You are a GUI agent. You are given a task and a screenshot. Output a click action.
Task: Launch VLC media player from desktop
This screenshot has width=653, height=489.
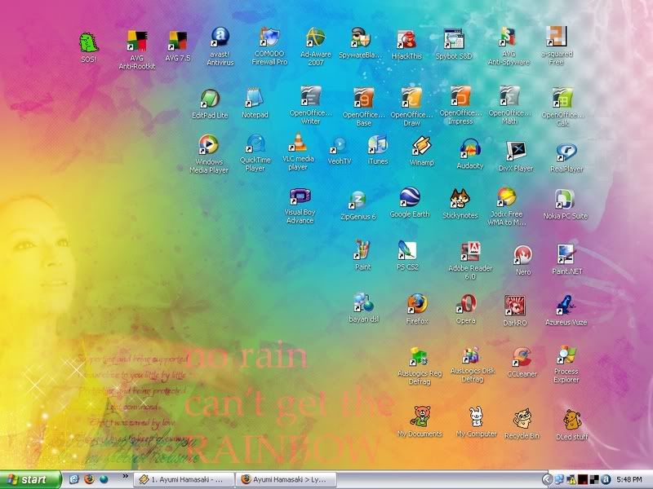tap(298, 144)
